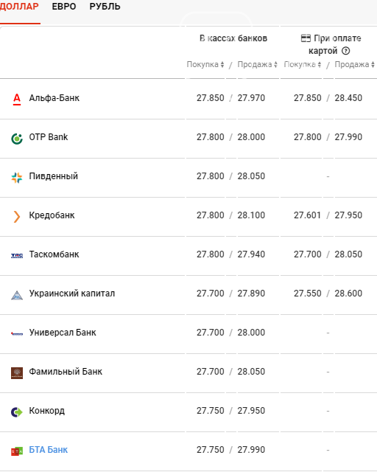Switch to the ЕВРО tab
The width and height of the screenshot is (377, 472).
[64, 7]
